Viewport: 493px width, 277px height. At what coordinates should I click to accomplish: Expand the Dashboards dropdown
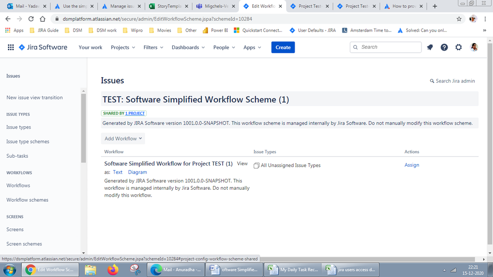(x=188, y=47)
